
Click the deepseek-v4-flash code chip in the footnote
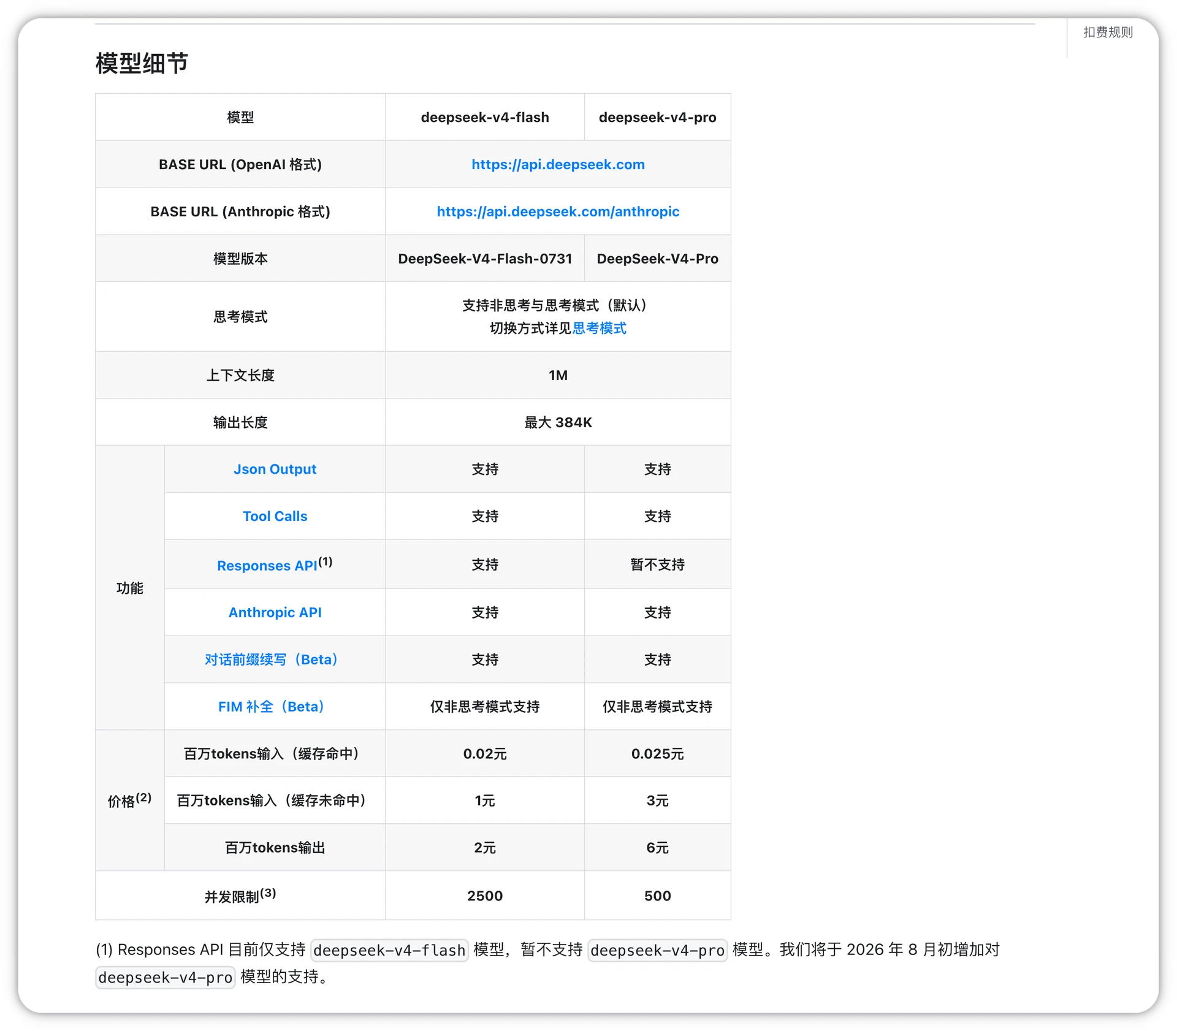point(390,950)
